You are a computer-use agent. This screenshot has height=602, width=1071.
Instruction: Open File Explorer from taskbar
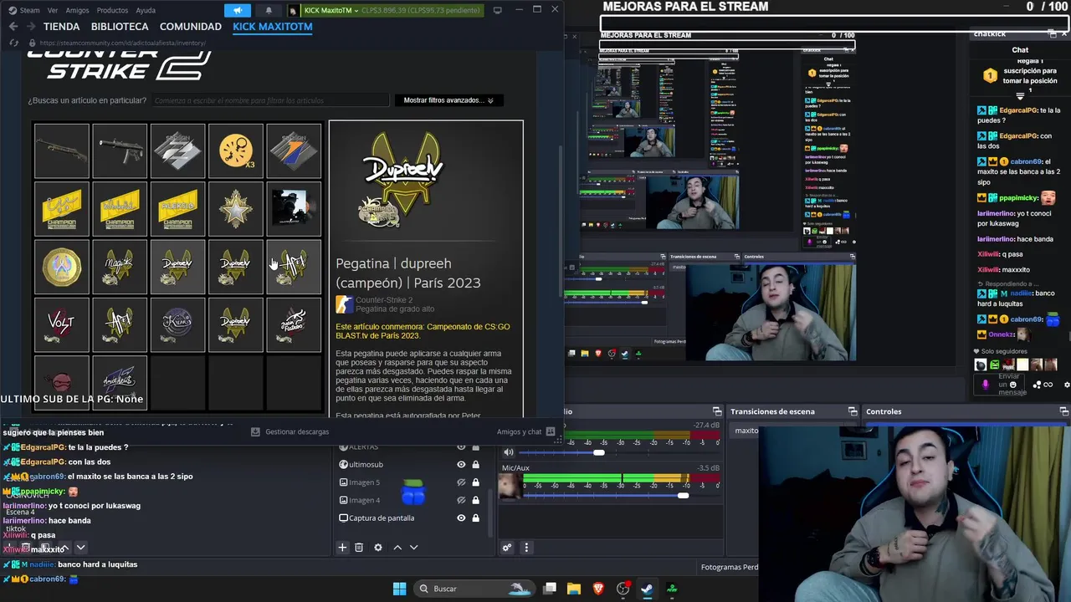(574, 589)
